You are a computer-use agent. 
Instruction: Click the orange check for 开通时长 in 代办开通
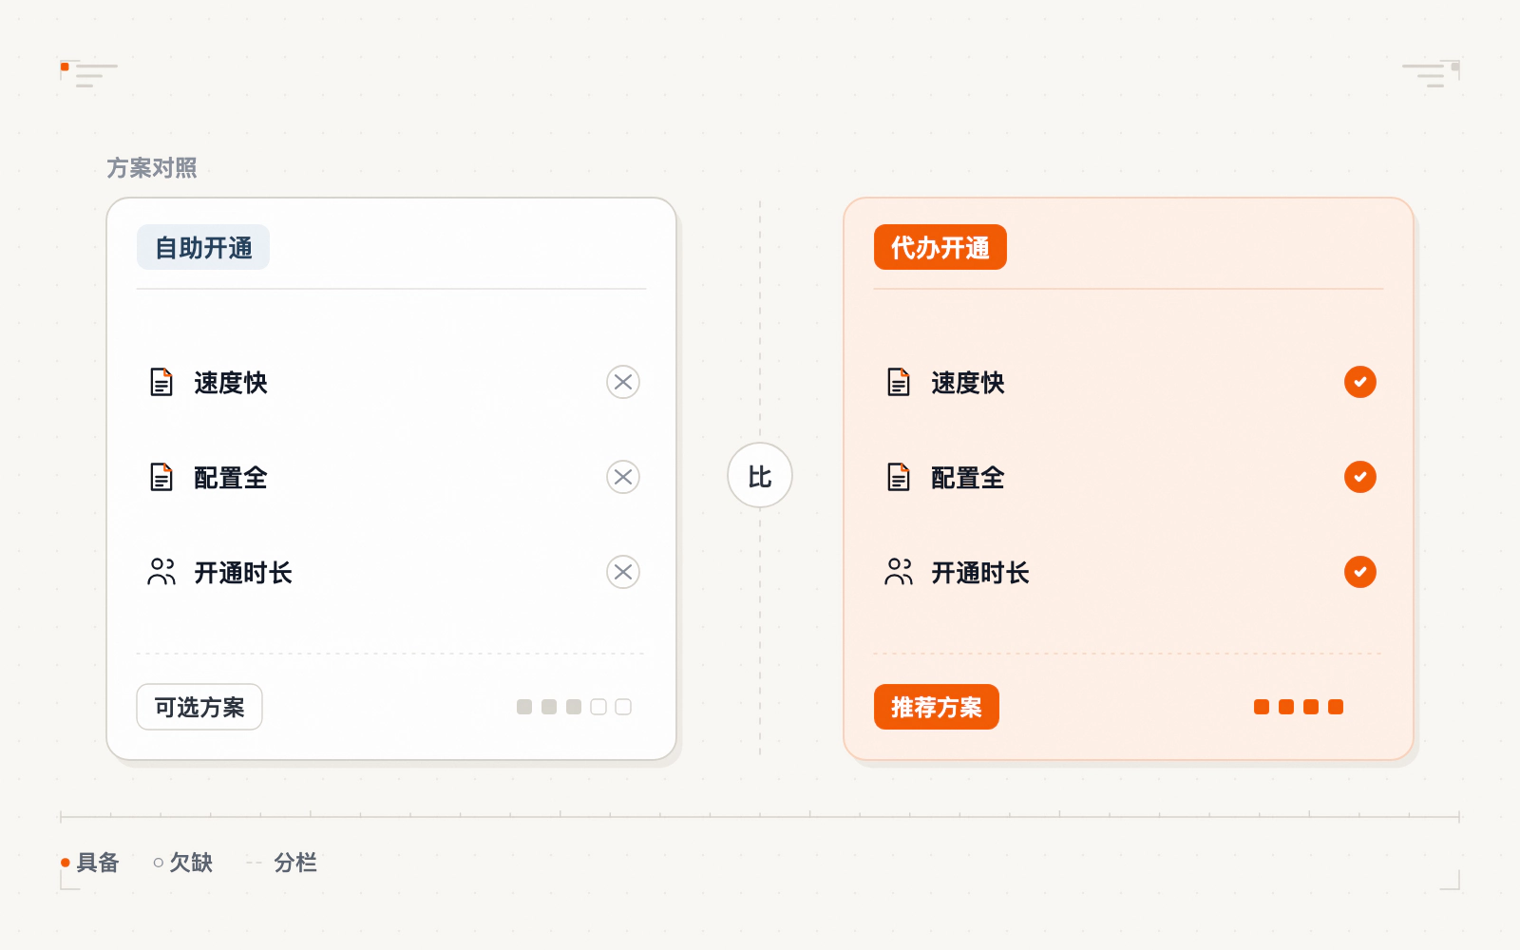[x=1360, y=572]
